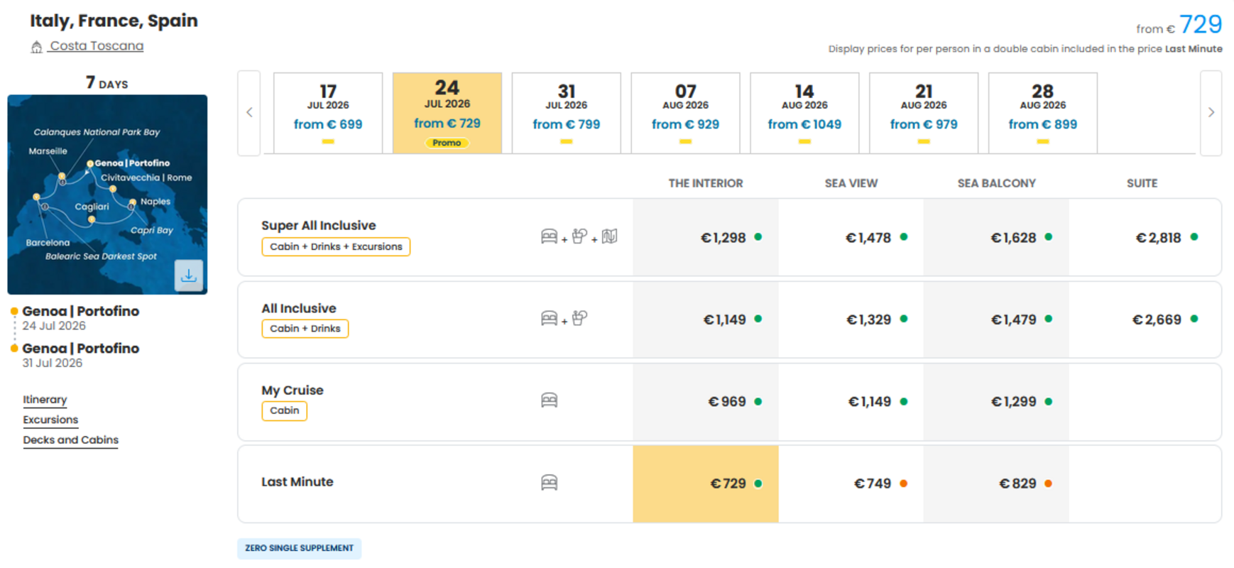Click the ship icon beside Costa Toscana
This screenshot has width=1234, height=568.
pos(36,47)
